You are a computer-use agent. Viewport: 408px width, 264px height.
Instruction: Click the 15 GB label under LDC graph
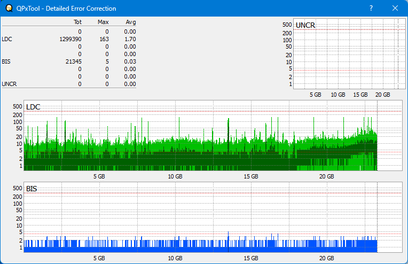coord(251,176)
